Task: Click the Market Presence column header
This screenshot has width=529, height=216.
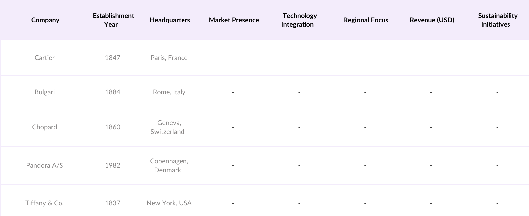Action: click(234, 20)
